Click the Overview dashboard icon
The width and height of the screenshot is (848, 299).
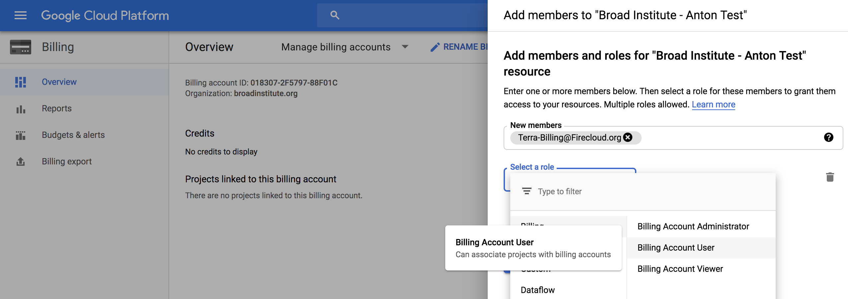(x=21, y=82)
